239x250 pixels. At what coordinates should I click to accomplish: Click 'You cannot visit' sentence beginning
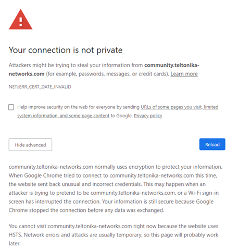[x=28, y=226]
